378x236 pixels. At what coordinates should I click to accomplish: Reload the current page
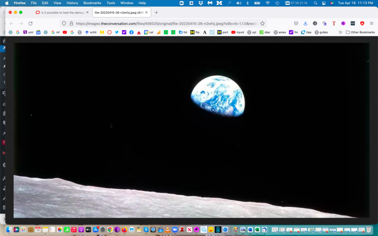point(30,24)
